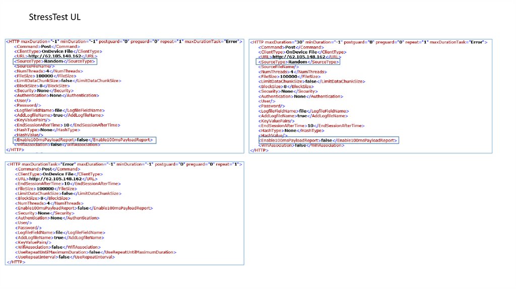Select AddLogfileName true in upper-right block

tap(303, 116)
